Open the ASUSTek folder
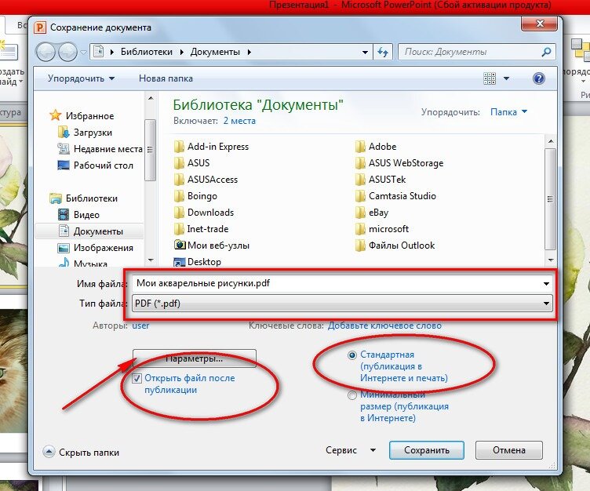Screen dimensions: 590x491 [x=381, y=180]
